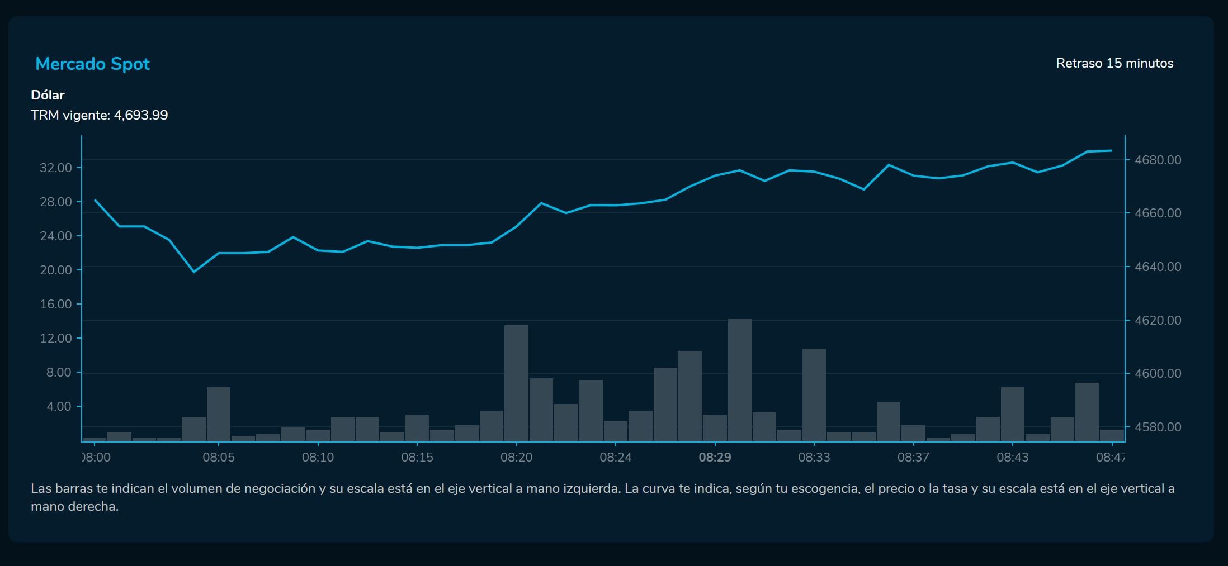Select the tallest volume bar in the chart
1228x566 pixels.
point(739,380)
